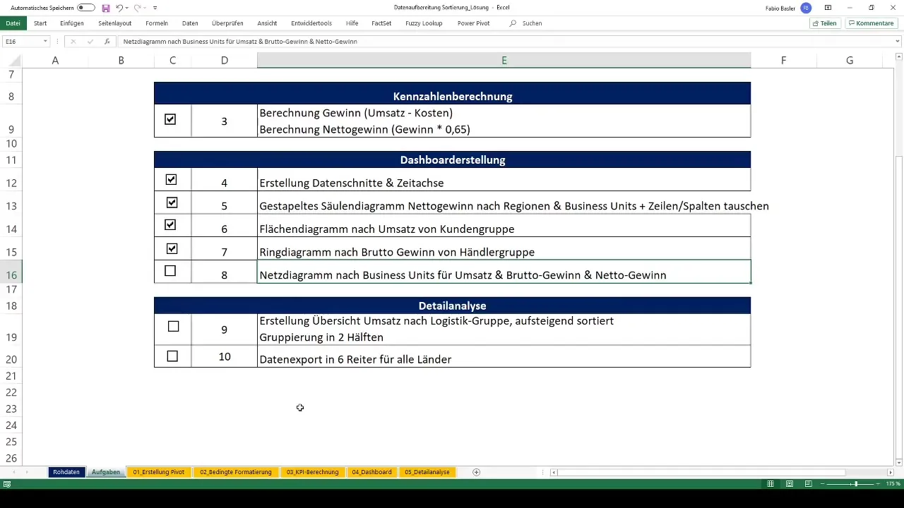Click the Undo arrow icon
Viewport: 904px width, 508px height.
(x=119, y=8)
